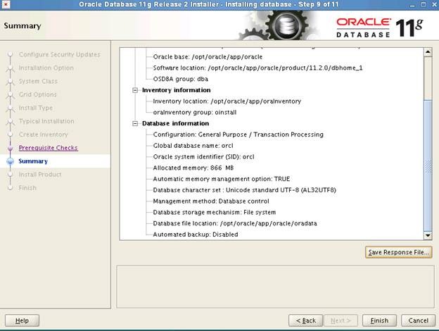Select the Oracle system identifier (SID) row
This screenshot has height=331, width=439.
pyautogui.click(x=203, y=156)
